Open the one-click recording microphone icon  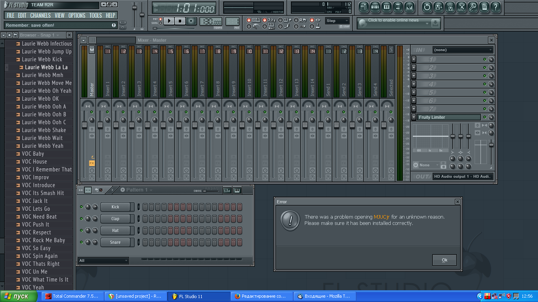click(473, 7)
